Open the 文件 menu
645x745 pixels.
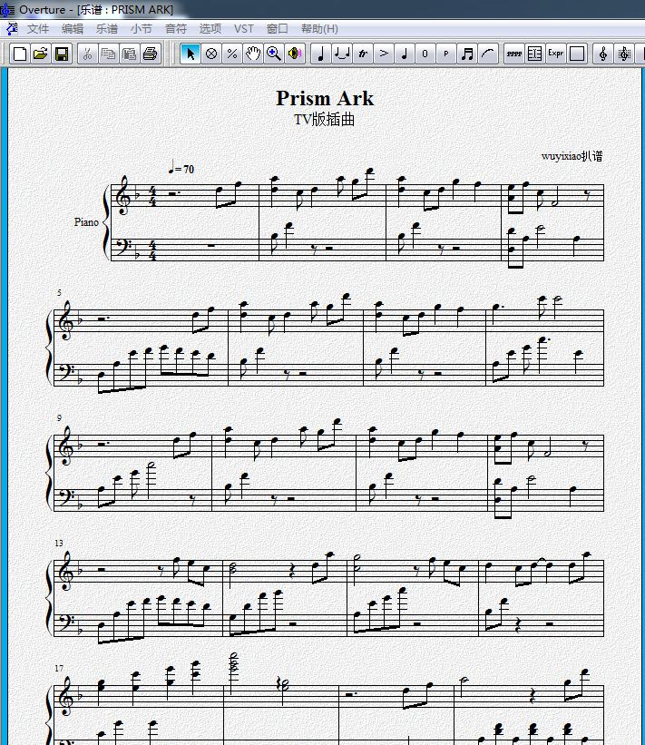click(x=38, y=29)
